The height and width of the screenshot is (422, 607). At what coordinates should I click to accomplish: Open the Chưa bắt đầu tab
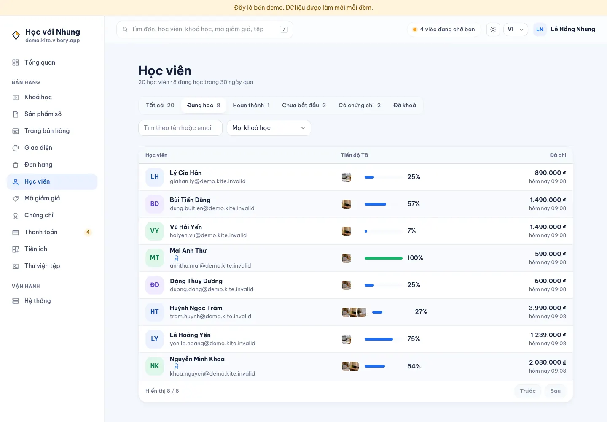tap(303, 105)
